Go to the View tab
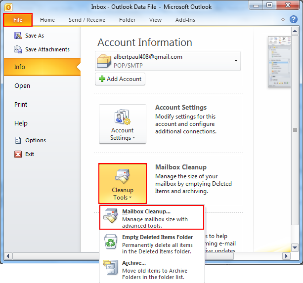Image resolution: width=303 pixels, height=283 pixels. click(x=155, y=20)
